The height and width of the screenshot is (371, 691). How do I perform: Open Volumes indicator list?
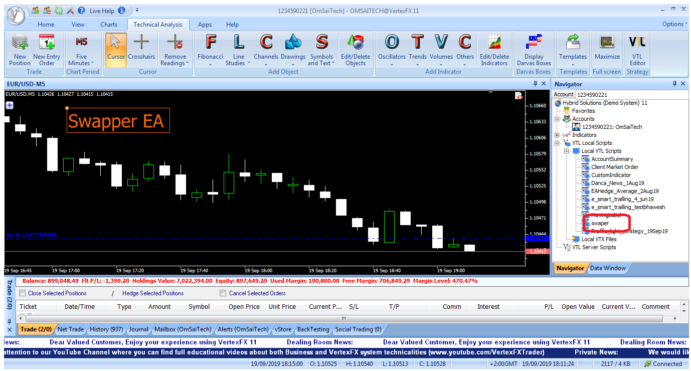click(x=441, y=50)
